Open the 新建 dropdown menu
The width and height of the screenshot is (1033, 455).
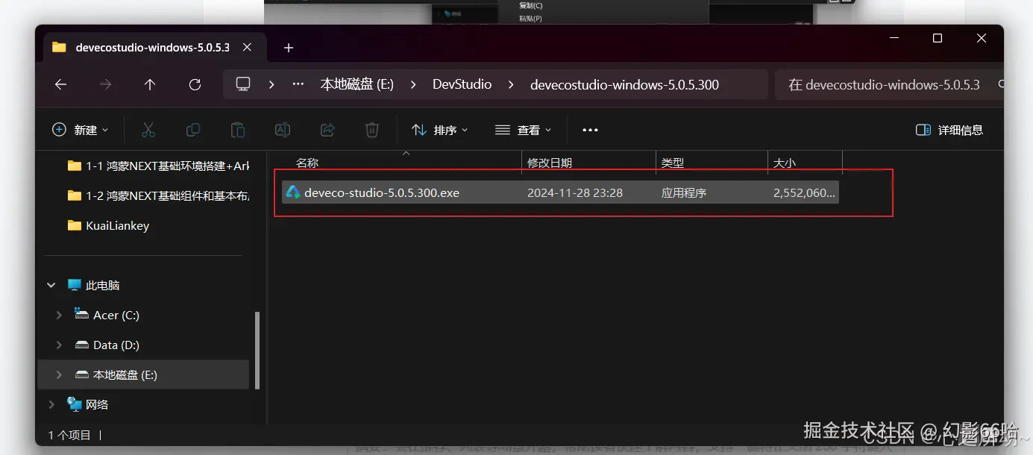point(81,130)
